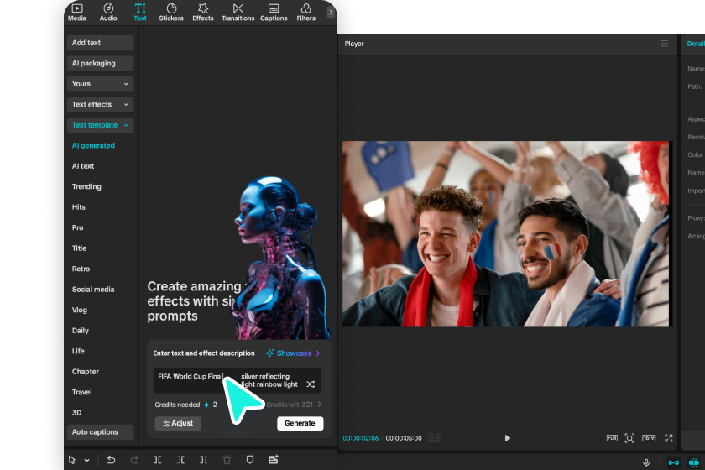
Task: Open the Effects tab
Action: click(x=203, y=13)
